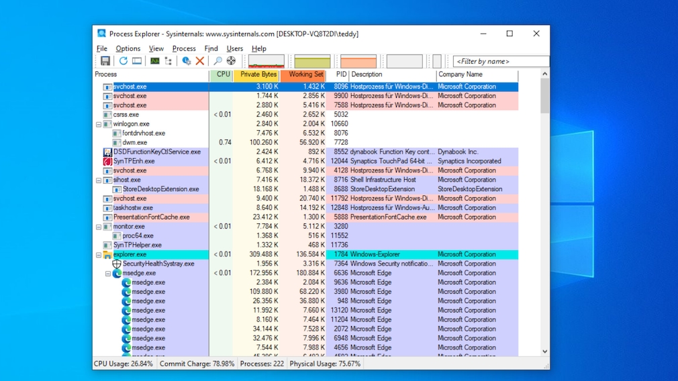This screenshot has height=381, width=678.
Task: Click the CPU Usage 26.84% status entry
Action: point(124,364)
